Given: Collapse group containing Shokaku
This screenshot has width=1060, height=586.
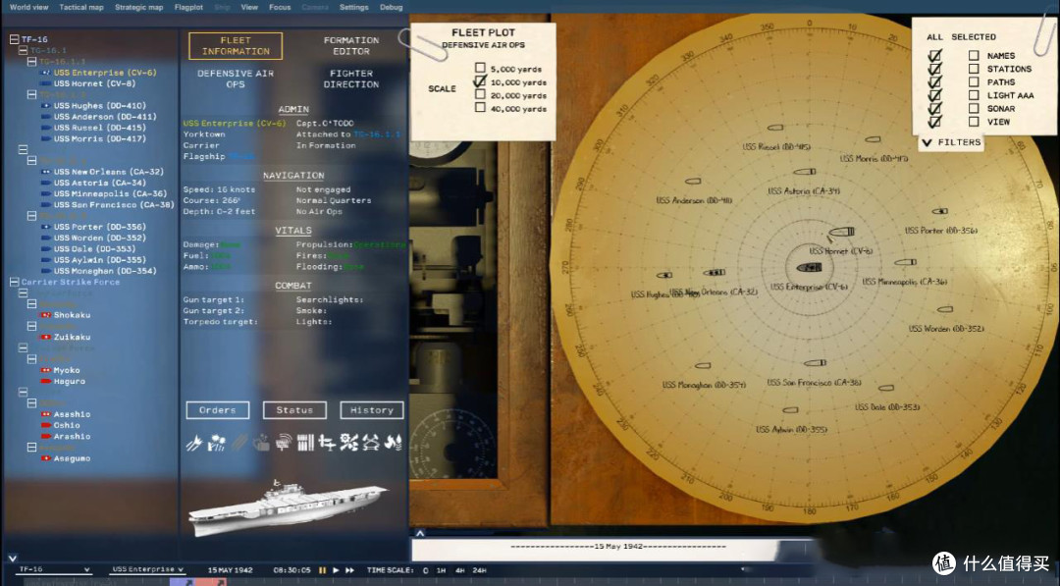Looking at the screenshot, I should (31, 304).
